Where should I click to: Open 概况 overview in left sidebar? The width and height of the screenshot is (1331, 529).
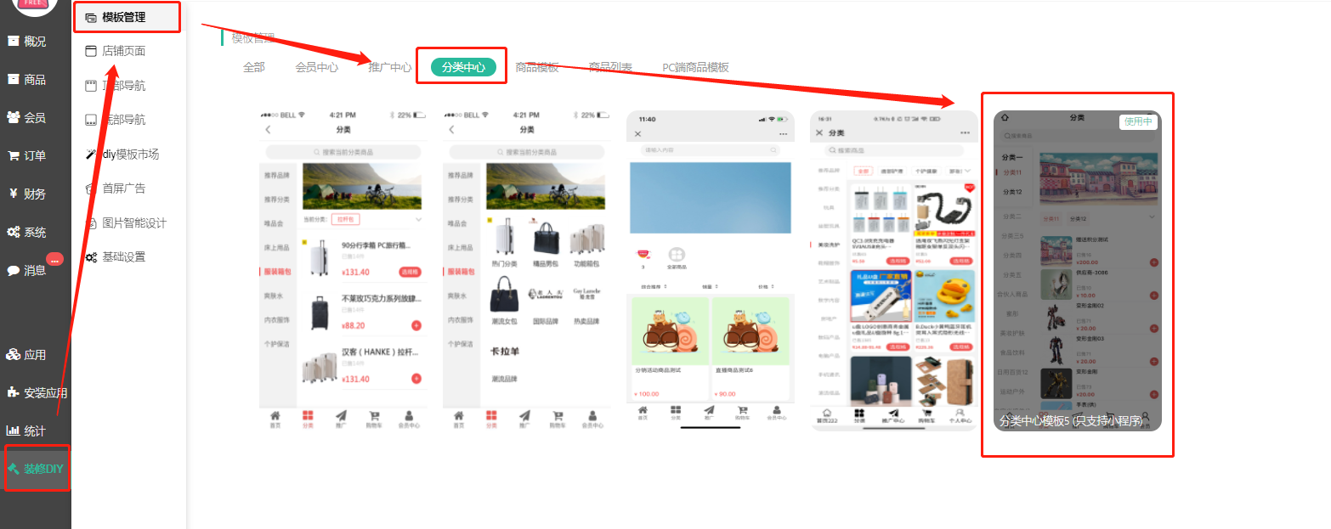point(27,41)
